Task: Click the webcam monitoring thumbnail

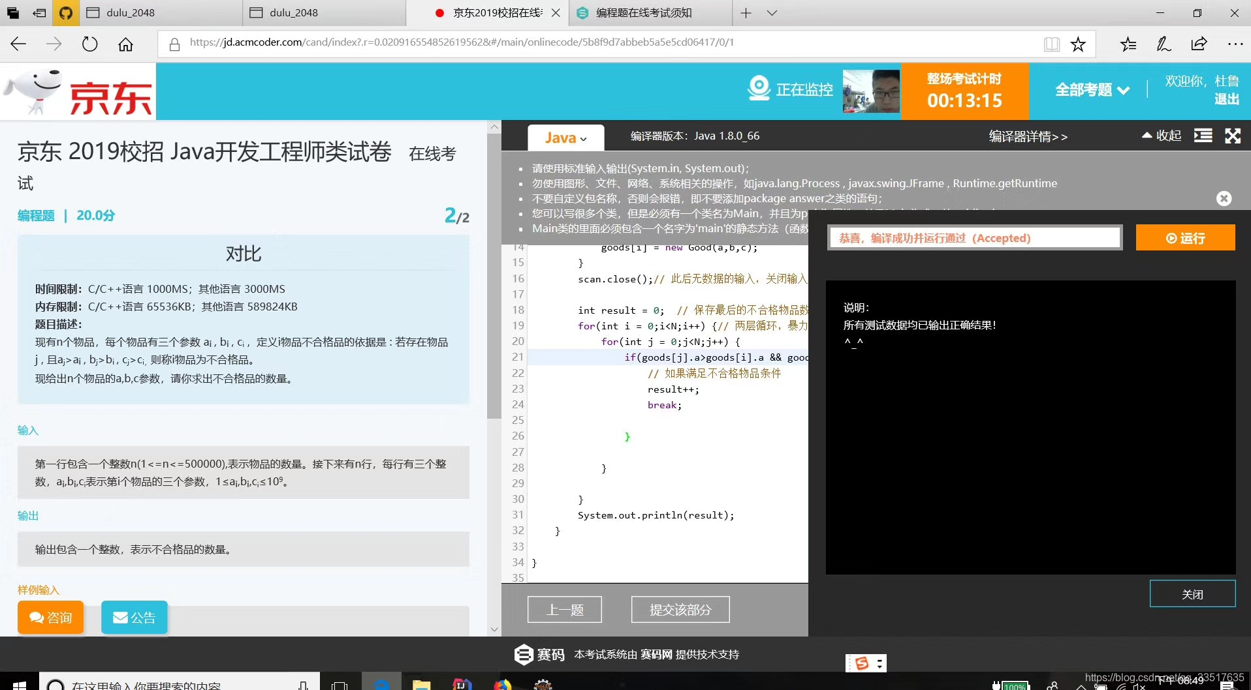Action: point(871,91)
